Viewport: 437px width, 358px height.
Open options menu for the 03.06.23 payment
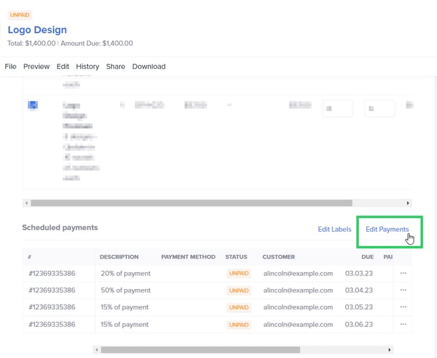pos(403,324)
